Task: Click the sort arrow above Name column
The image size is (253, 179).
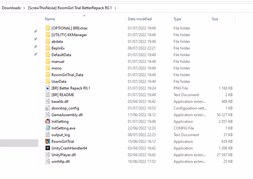Action: point(84,16)
